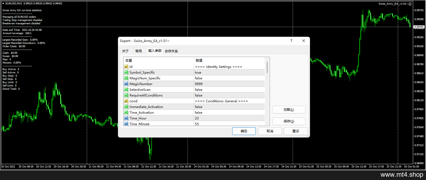The width and height of the screenshot is (426, 180).
Task: Select the Time_Activation value false
Action: click(x=198, y=113)
